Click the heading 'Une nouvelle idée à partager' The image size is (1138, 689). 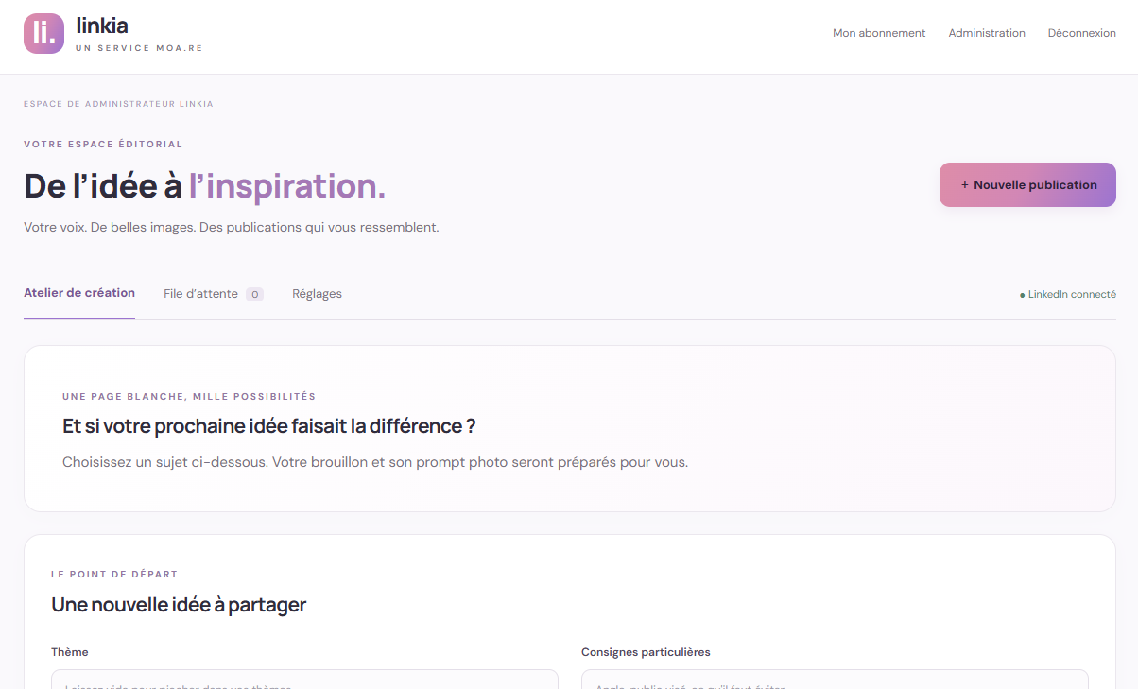(x=179, y=605)
